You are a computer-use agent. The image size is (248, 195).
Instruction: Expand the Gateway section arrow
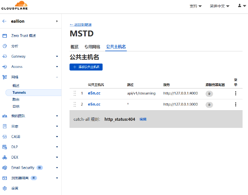[x=57, y=56]
